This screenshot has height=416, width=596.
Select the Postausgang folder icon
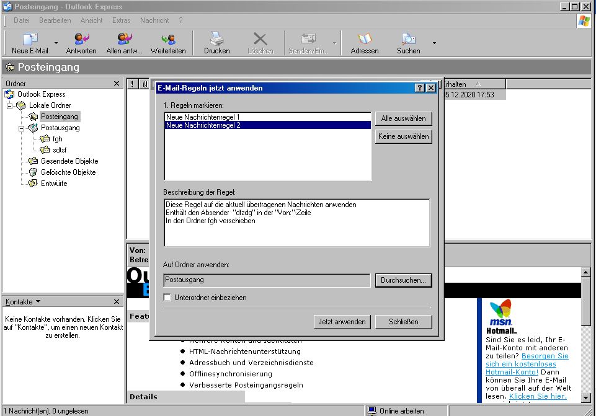[x=33, y=128]
